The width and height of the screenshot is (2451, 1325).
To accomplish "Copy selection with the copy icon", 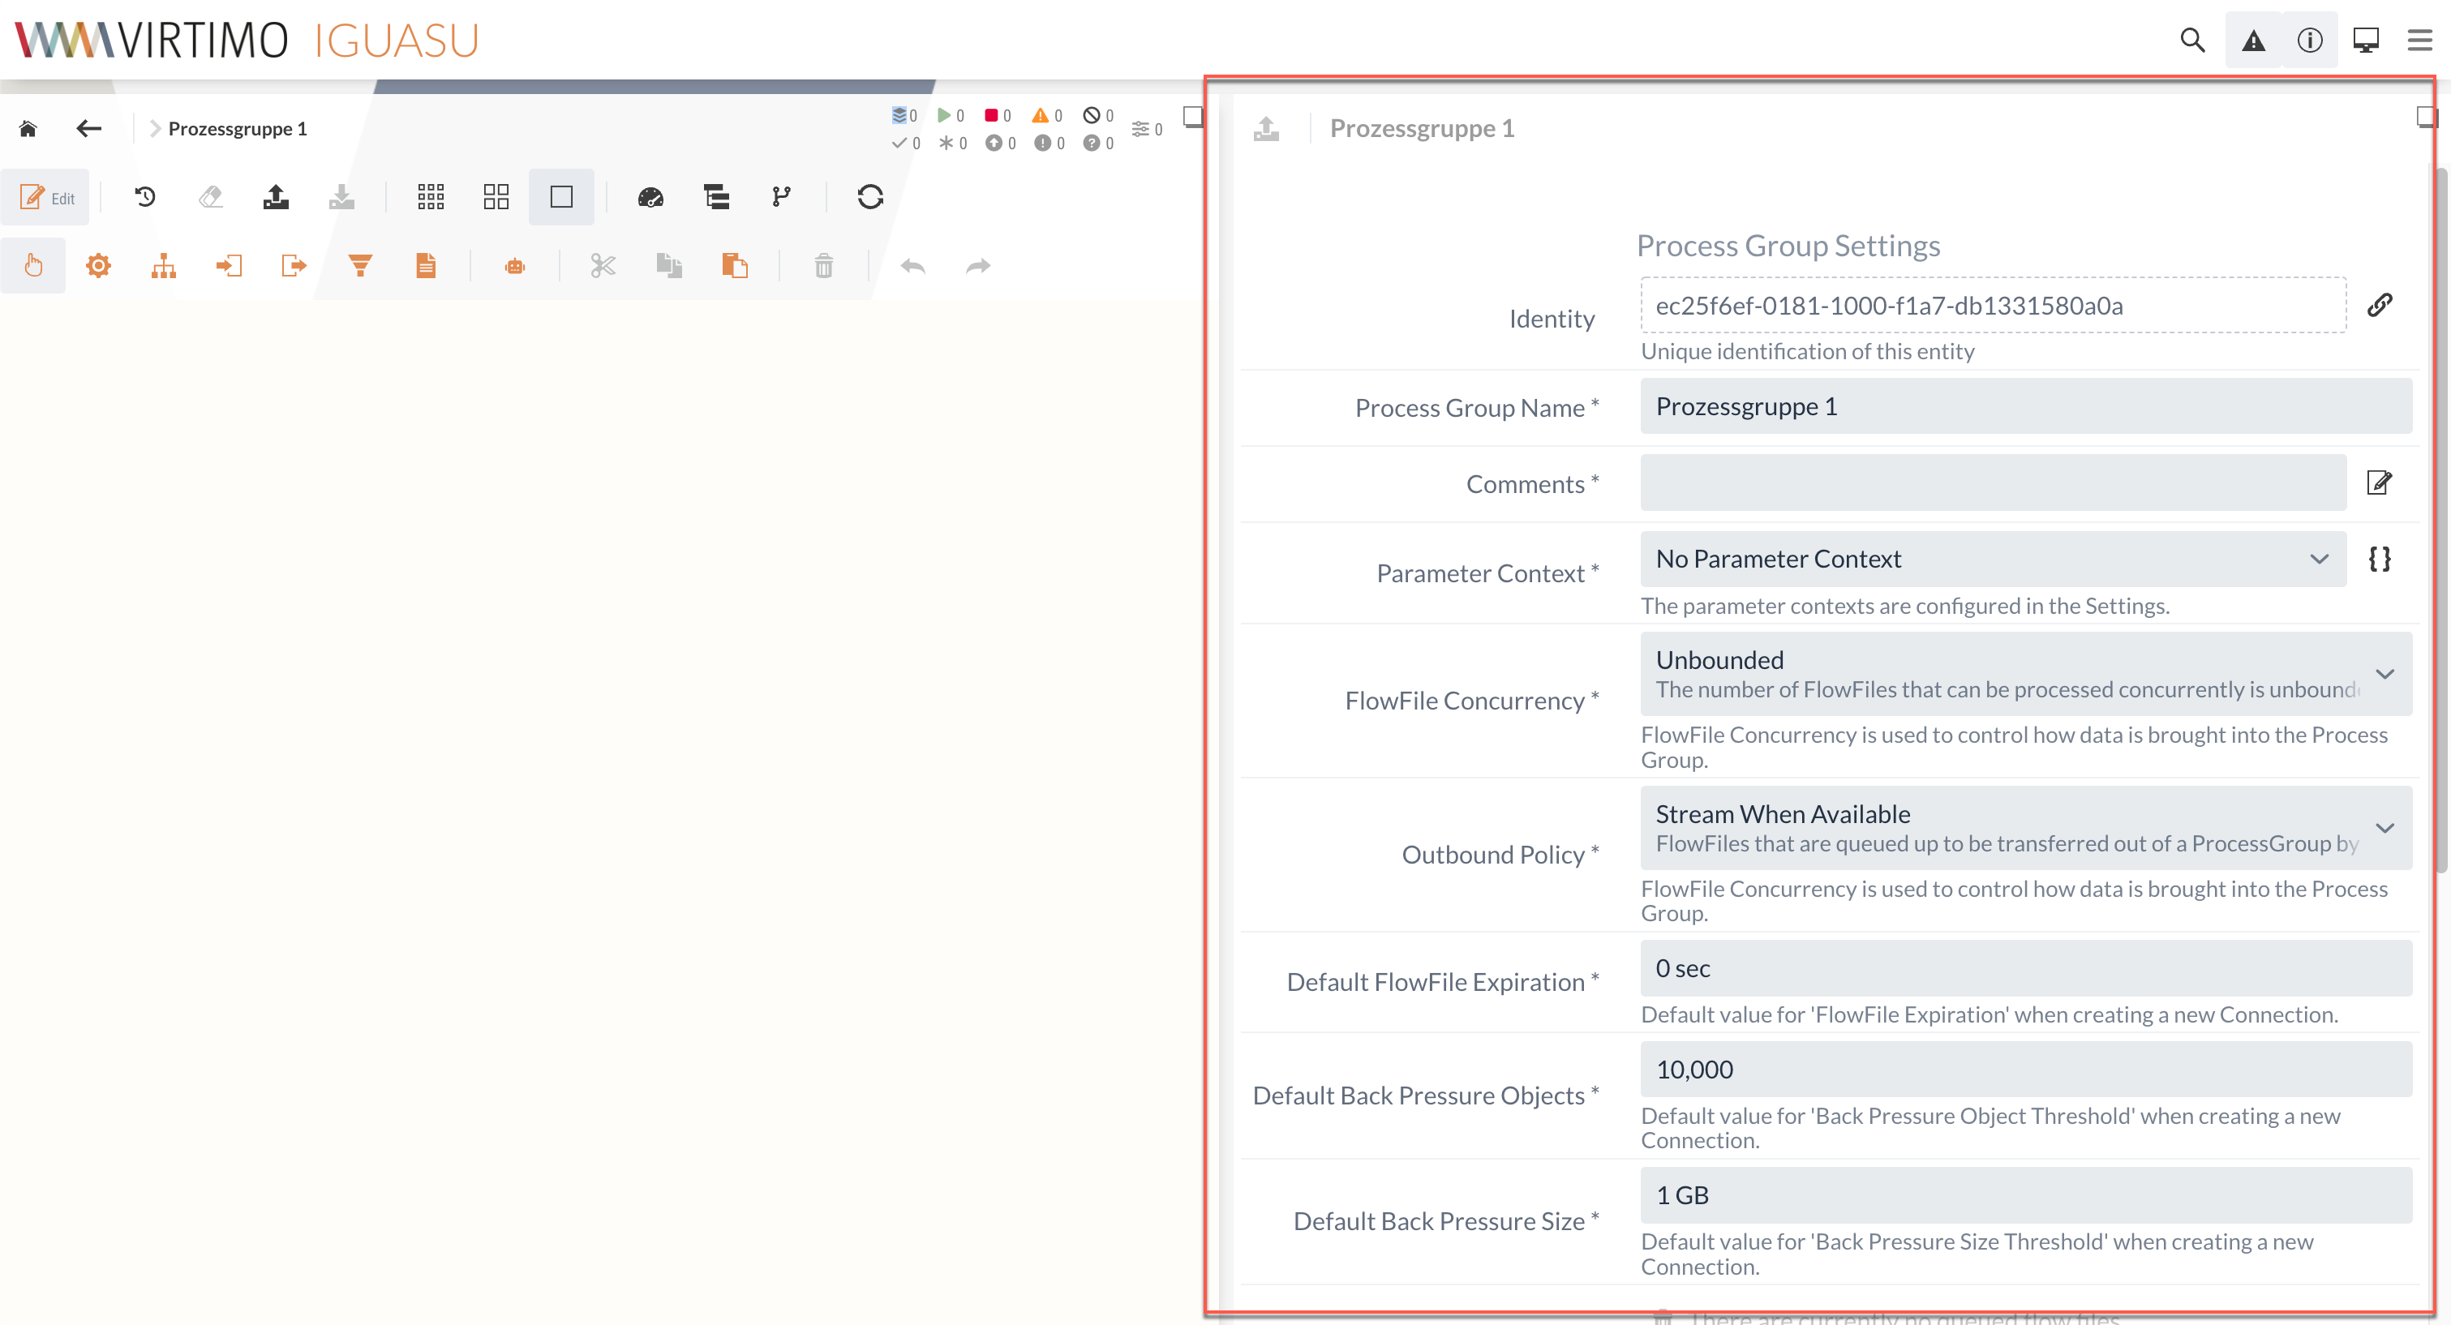I will (669, 265).
